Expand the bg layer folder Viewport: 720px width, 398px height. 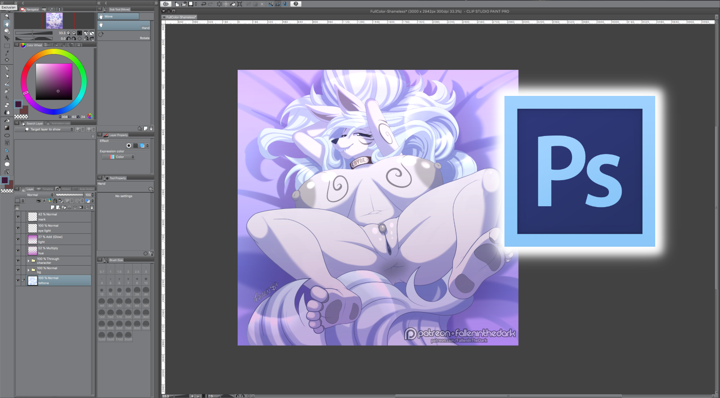[x=28, y=270]
